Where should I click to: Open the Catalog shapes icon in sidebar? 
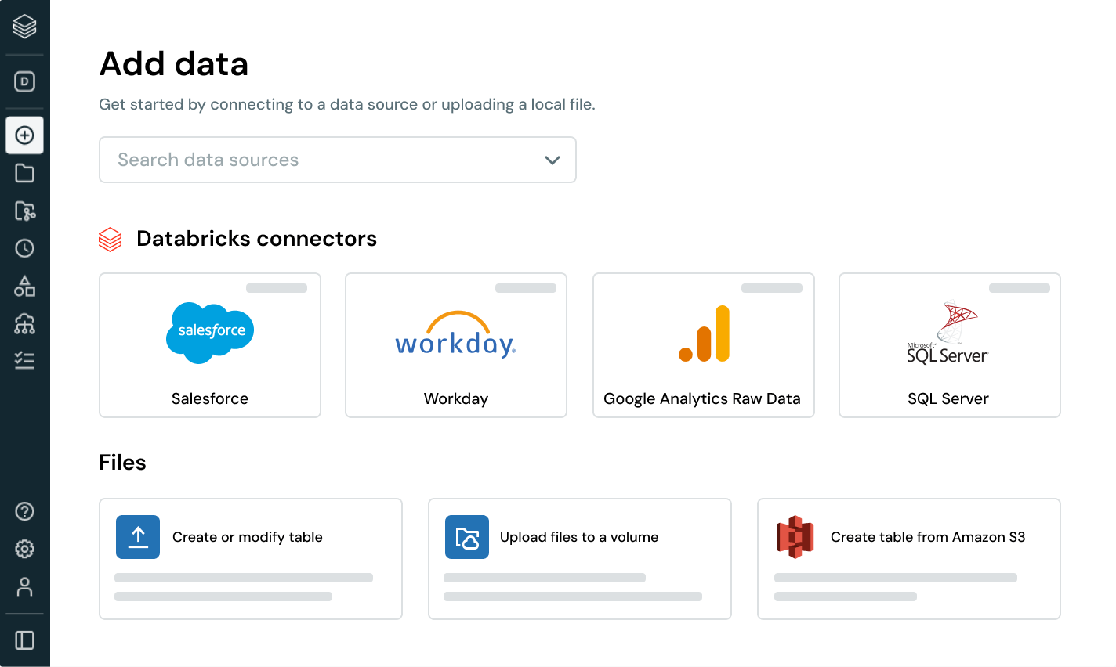coord(25,286)
